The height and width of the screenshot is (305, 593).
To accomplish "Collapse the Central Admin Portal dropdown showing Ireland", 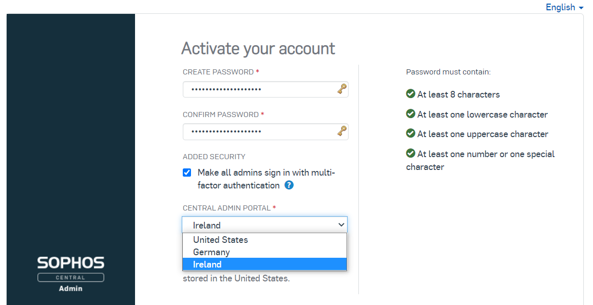I will [x=265, y=225].
